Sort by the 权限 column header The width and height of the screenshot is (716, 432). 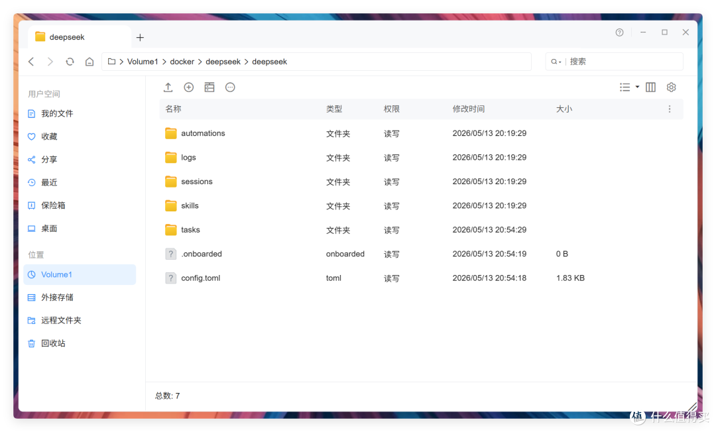392,109
